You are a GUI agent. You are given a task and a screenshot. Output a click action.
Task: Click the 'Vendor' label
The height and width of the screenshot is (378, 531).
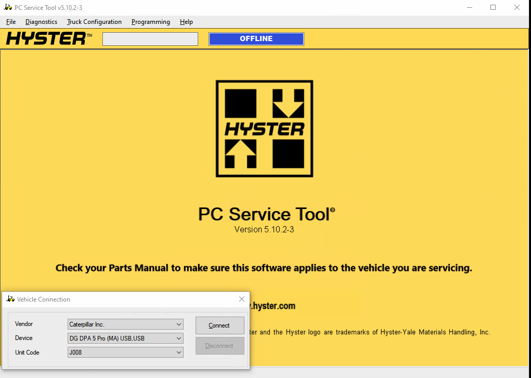tap(24, 324)
